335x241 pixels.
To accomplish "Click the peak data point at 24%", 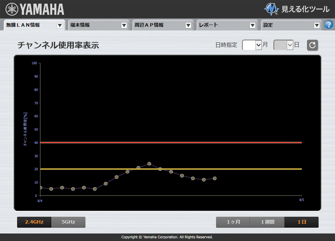I will [149, 164].
